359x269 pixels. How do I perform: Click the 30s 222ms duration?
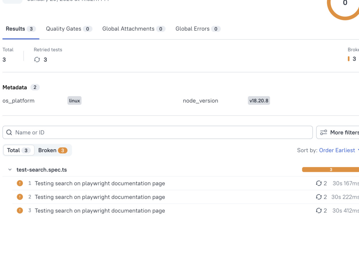(345, 197)
